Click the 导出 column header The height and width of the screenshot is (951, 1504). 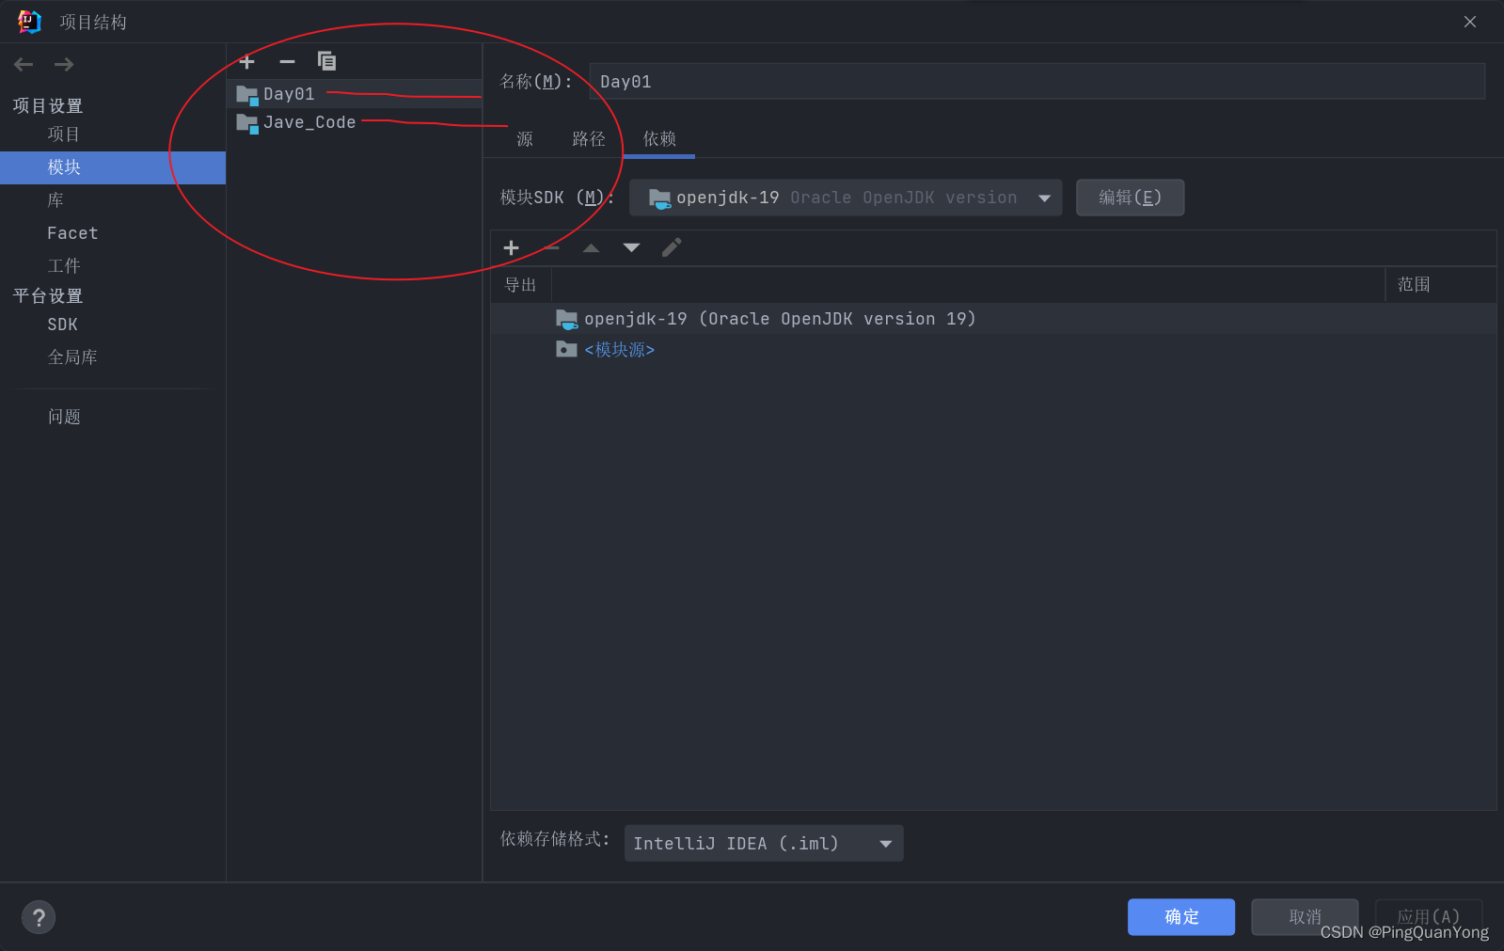tap(520, 285)
